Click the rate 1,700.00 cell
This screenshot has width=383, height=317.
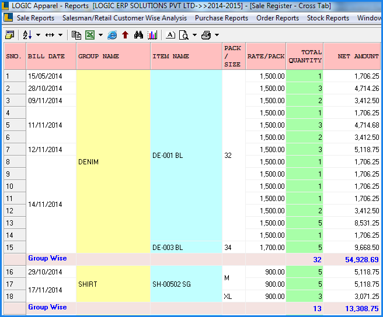(266, 247)
